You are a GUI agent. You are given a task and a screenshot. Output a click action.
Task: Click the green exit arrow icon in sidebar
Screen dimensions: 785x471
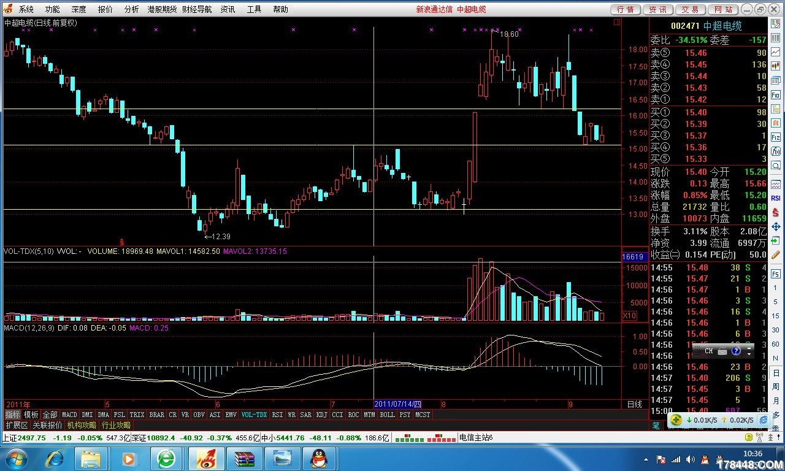776,240
